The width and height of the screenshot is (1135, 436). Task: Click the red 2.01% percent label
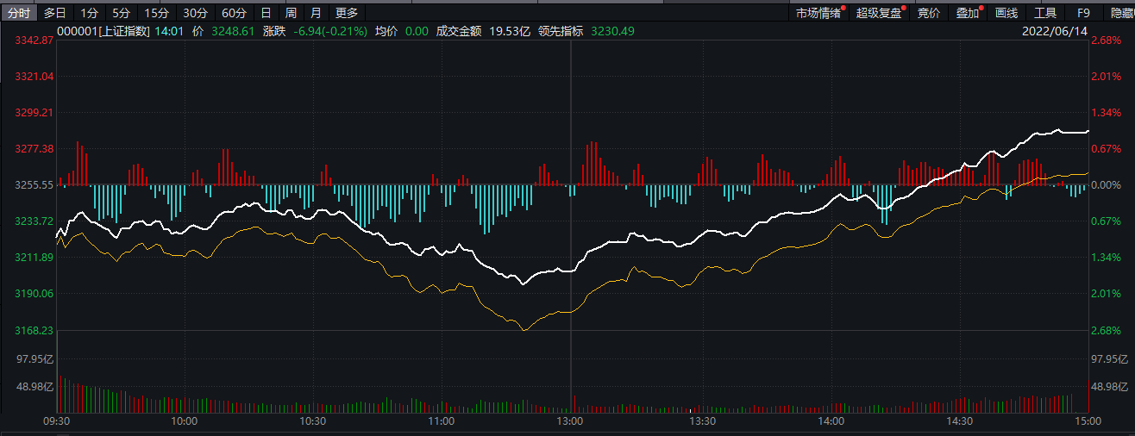(x=1106, y=77)
